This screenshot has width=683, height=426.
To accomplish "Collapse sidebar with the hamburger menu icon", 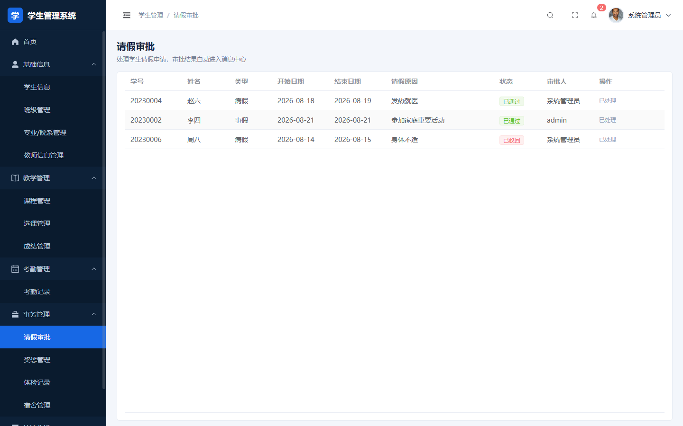I will (127, 15).
